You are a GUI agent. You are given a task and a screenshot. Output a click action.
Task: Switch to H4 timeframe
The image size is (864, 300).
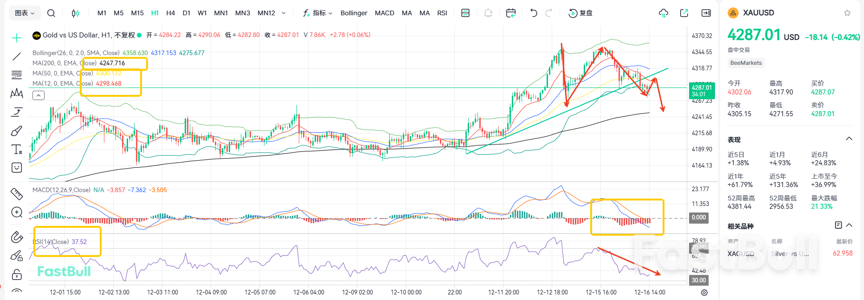tap(170, 13)
